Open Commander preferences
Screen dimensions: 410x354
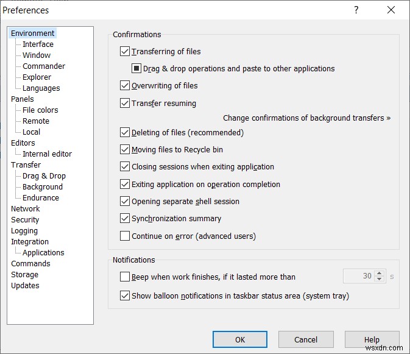(44, 66)
